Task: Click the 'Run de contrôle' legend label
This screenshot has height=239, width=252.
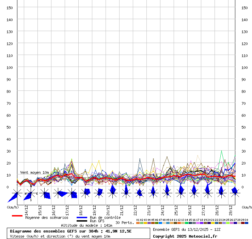Action: point(105,217)
